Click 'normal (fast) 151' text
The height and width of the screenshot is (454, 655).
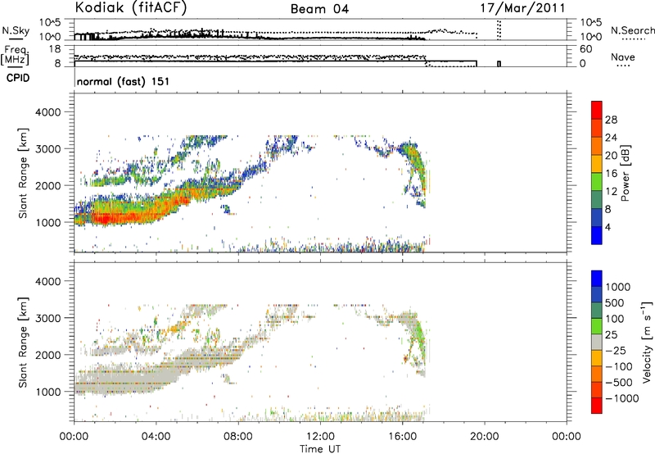pyautogui.click(x=124, y=81)
